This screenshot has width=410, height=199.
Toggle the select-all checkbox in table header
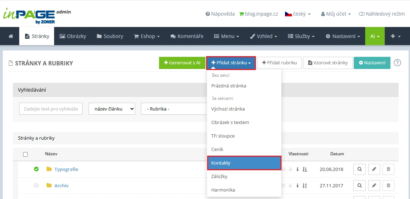[x=25, y=154]
